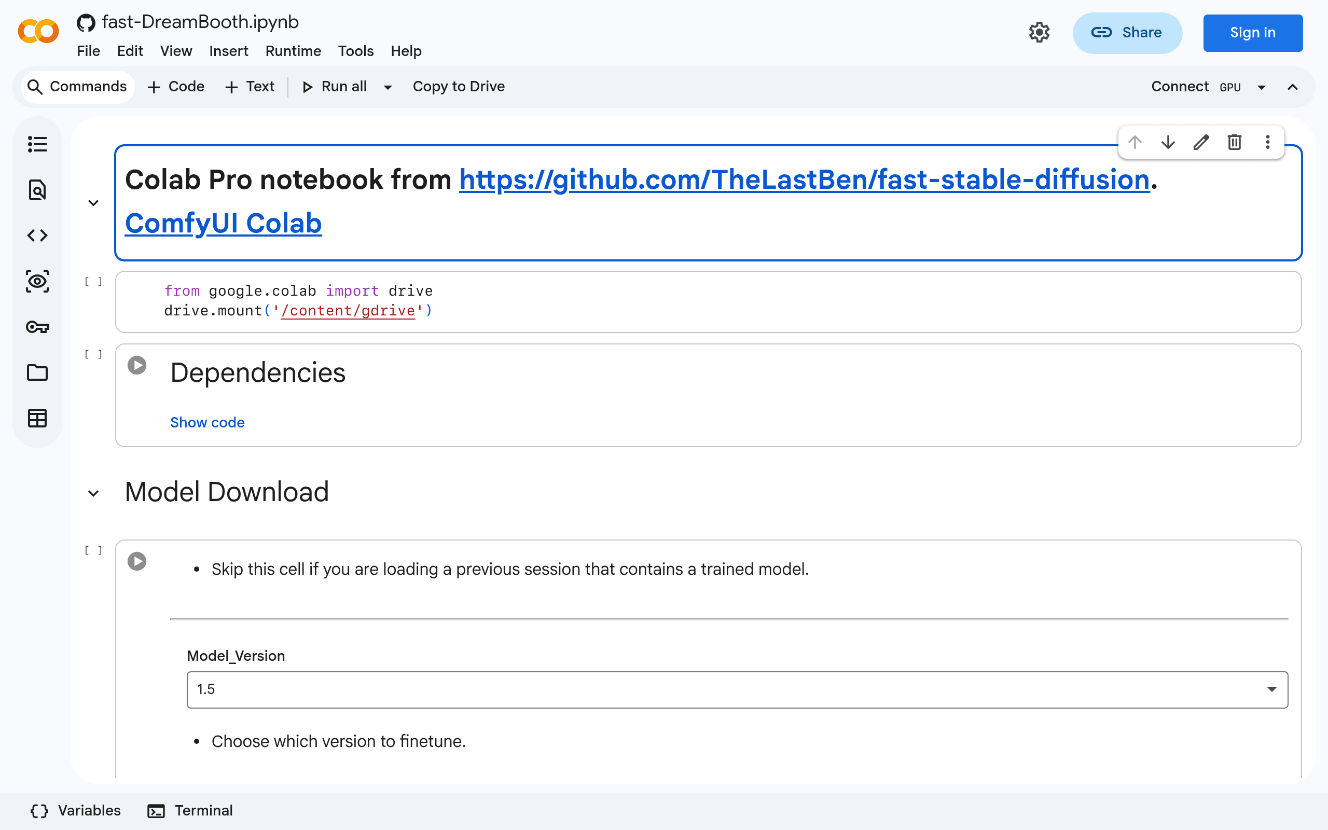Image resolution: width=1328 pixels, height=830 pixels.
Task: Click the Model Download heading
Action: pos(227,492)
